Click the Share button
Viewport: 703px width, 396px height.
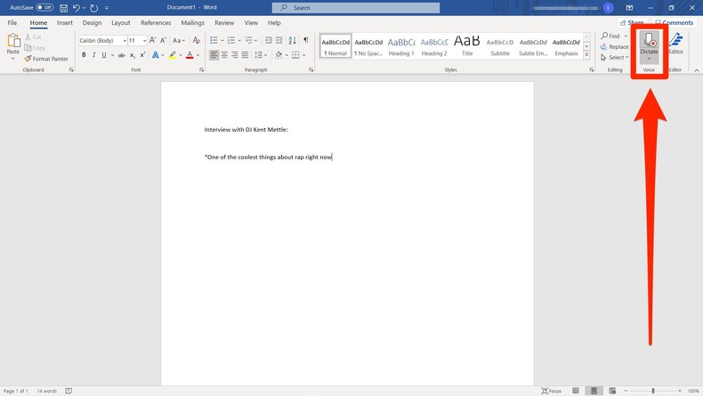(632, 23)
